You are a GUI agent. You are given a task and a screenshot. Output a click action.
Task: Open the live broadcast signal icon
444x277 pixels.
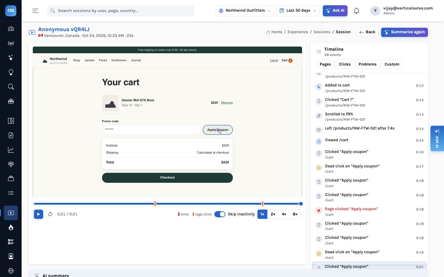[11, 43]
